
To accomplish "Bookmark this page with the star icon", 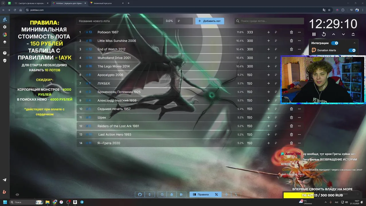I will point(329,10).
